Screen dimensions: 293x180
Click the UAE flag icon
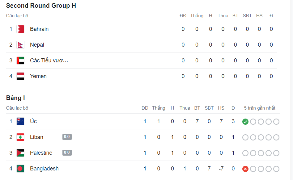(x=20, y=61)
